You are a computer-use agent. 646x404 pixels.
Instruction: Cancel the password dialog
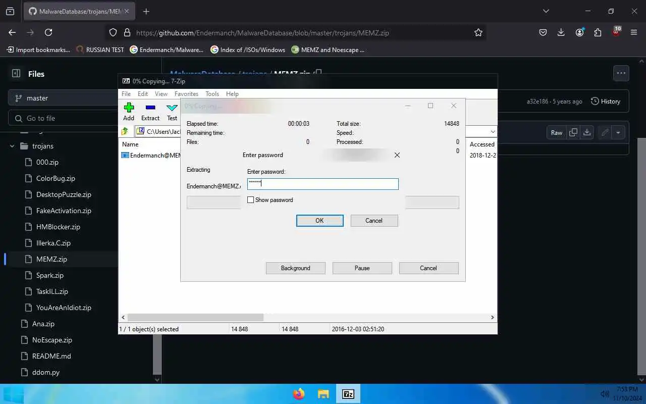(x=374, y=221)
